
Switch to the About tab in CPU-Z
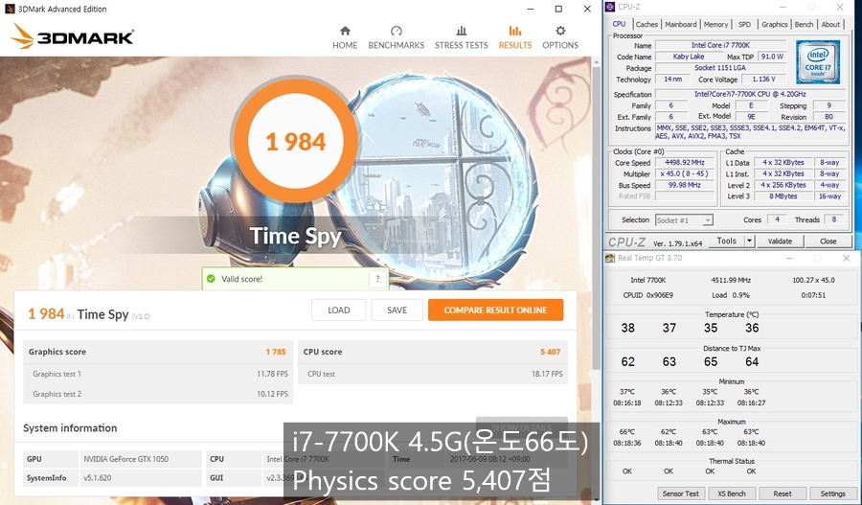coord(830,24)
